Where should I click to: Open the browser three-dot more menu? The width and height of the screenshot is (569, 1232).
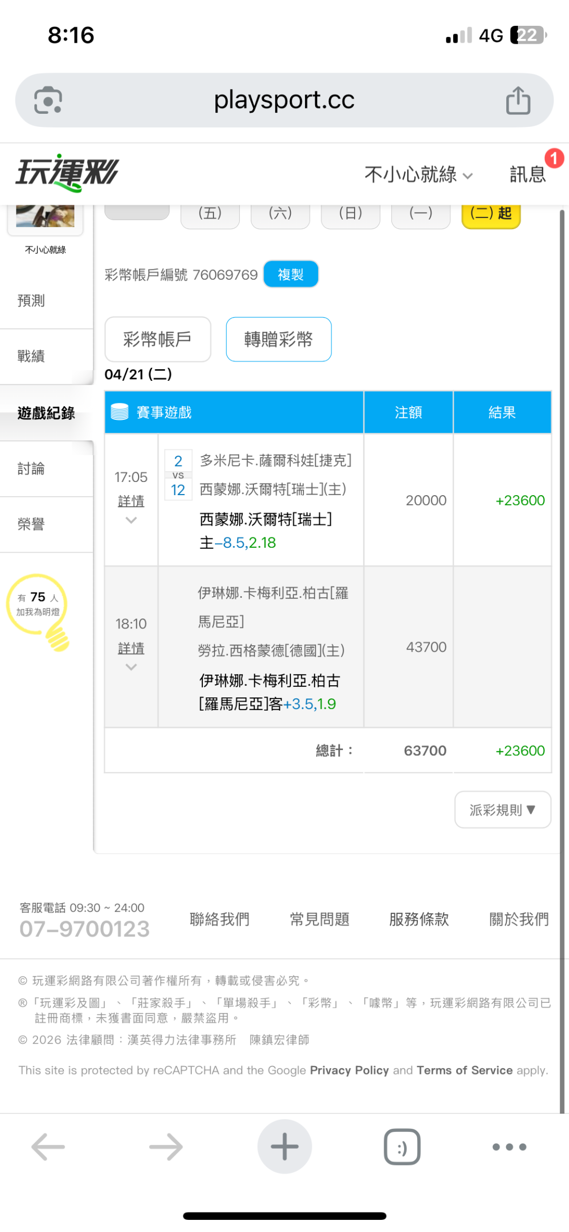[x=509, y=1147]
